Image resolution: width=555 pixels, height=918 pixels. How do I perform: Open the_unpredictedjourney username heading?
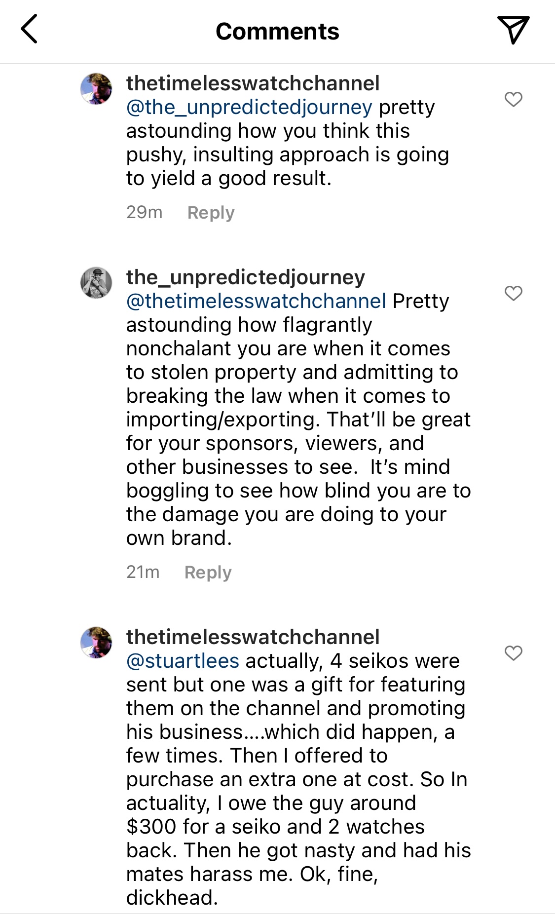click(x=245, y=277)
